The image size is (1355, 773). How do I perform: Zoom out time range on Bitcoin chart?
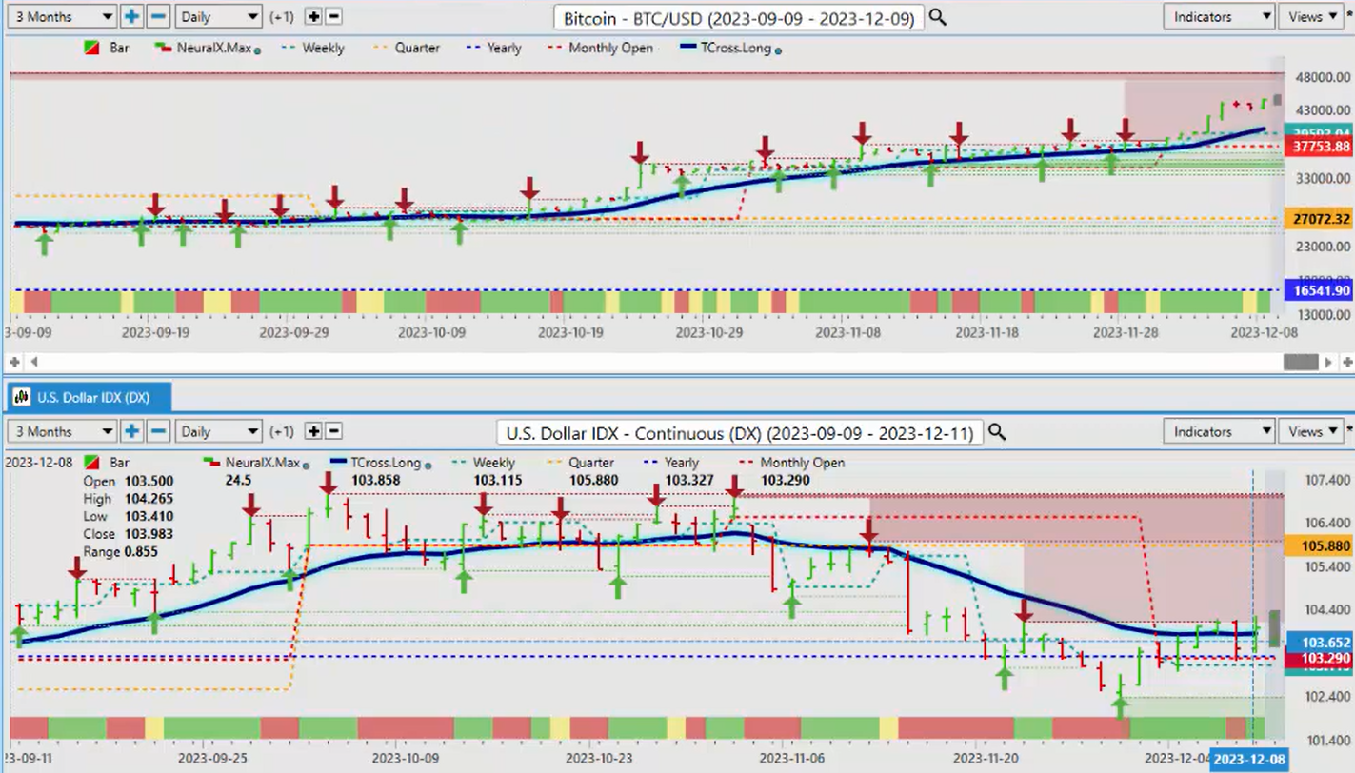click(158, 16)
